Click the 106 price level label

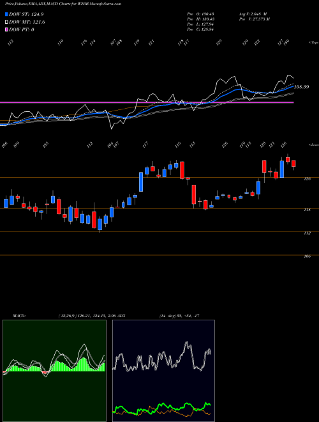click(x=308, y=256)
